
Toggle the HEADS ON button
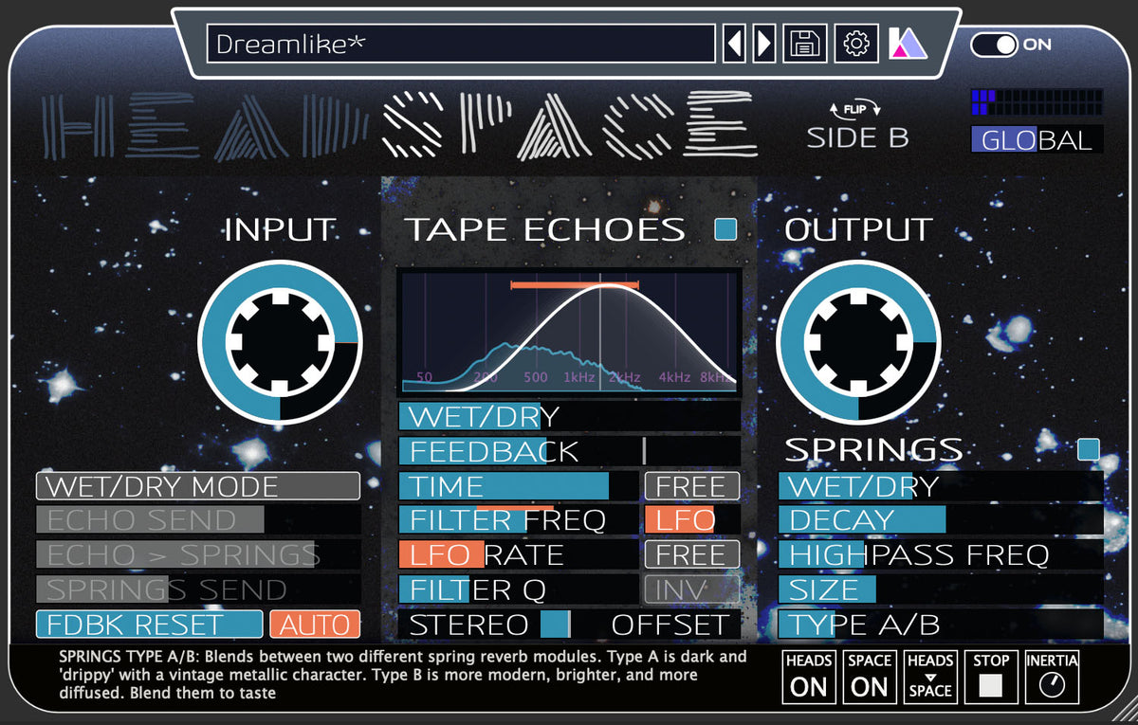(809, 676)
